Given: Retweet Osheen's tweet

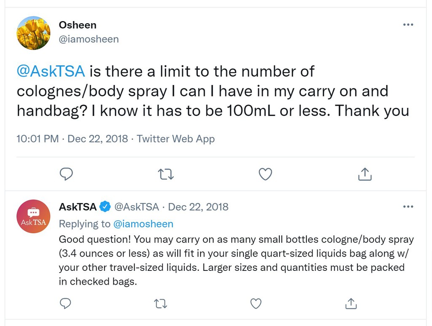Looking at the screenshot, I should 165,174.
